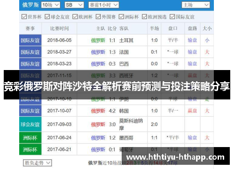Click the 俄罗斯 title in header bar
234x169 pixels.
click(30, 5)
